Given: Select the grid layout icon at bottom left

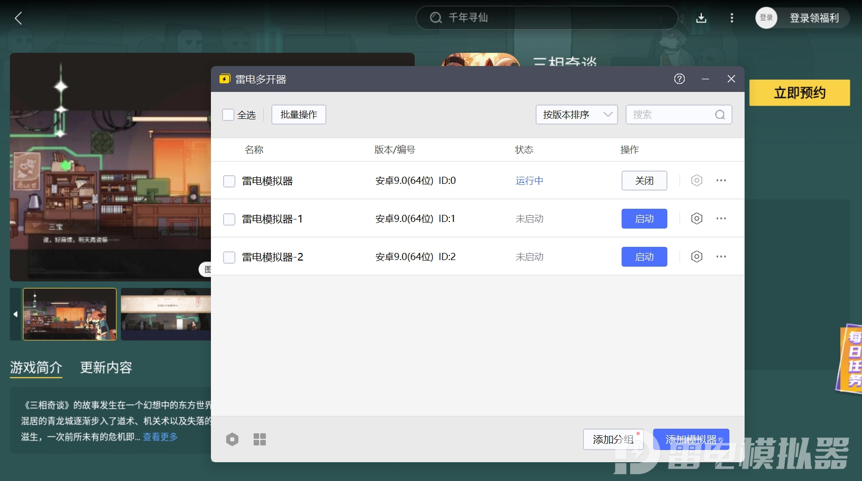Looking at the screenshot, I should [x=260, y=439].
